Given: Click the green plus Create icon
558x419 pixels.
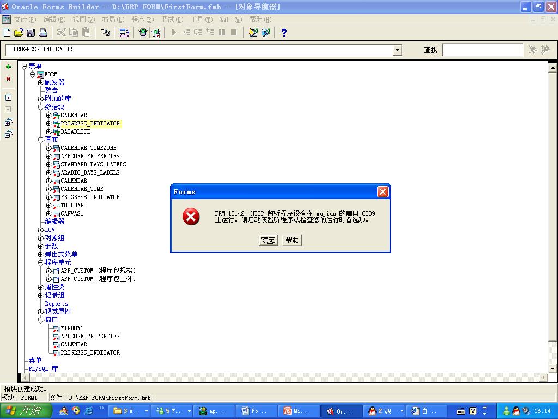Looking at the screenshot, I should pyautogui.click(x=9, y=67).
